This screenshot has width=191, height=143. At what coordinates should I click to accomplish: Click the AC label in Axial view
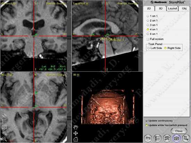click(x=36, y=93)
